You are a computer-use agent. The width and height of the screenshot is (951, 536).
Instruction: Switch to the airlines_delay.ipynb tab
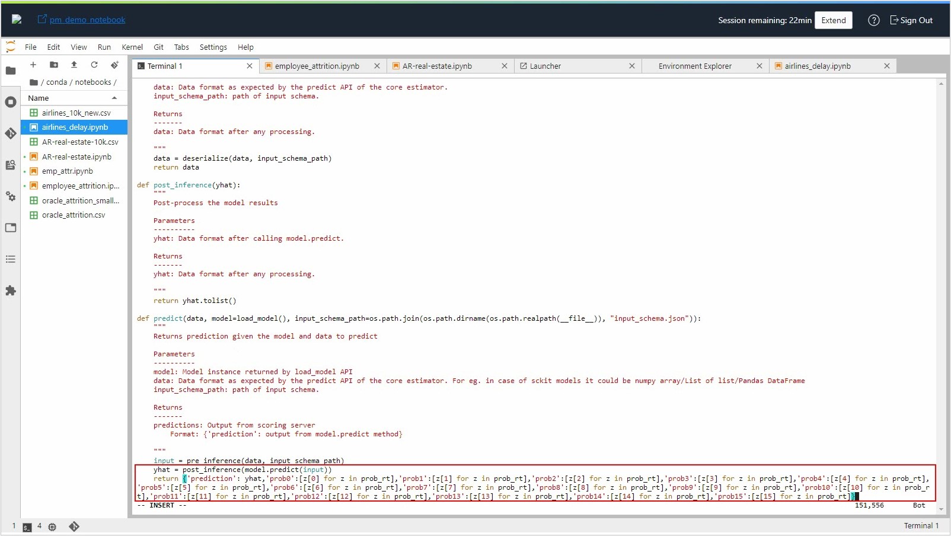pos(833,66)
